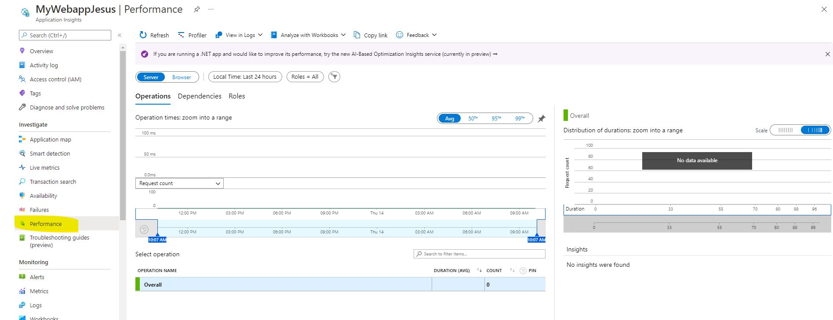The height and width of the screenshot is (320, 833).
Task: Open Alerts under Monitoring
Action: pos(37,277)
